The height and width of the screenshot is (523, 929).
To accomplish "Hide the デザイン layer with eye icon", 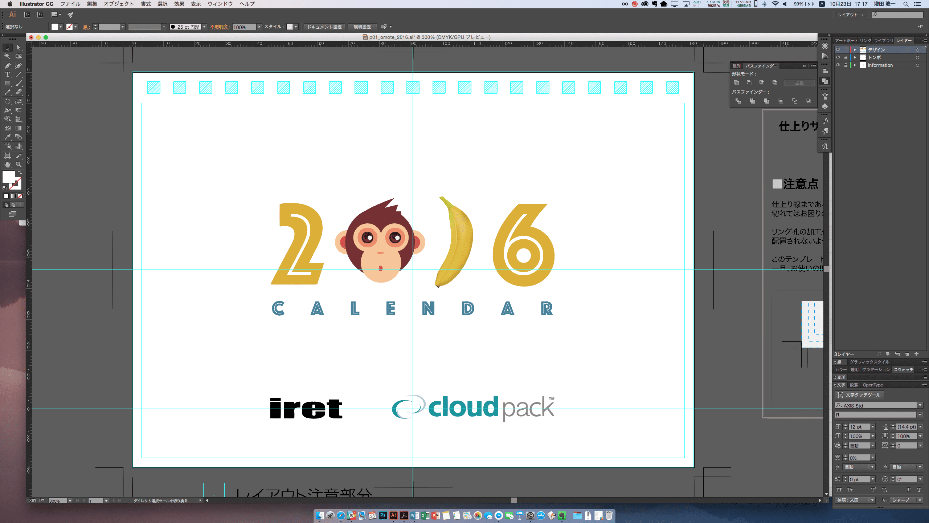I will [x=838, y=50].
